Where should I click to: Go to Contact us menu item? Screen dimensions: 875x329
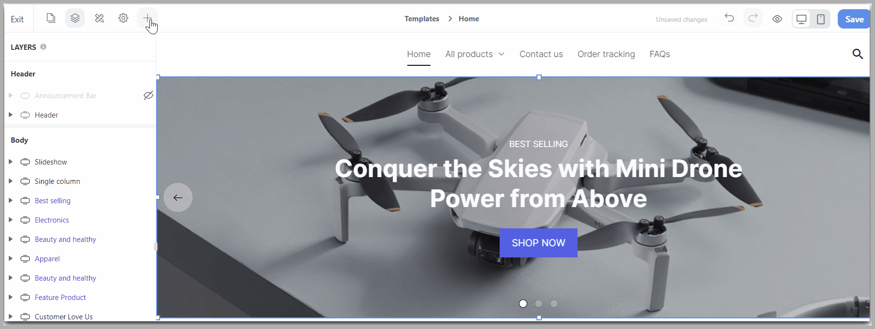pos(541,54)
